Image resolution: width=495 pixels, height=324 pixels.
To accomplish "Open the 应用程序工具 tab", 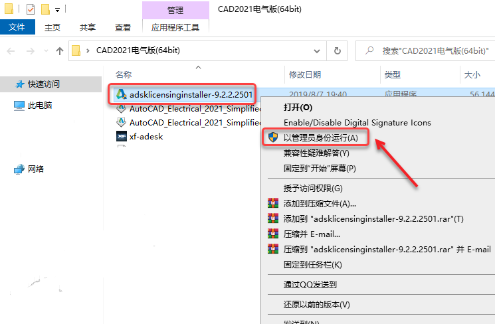I will click(175, 27).
